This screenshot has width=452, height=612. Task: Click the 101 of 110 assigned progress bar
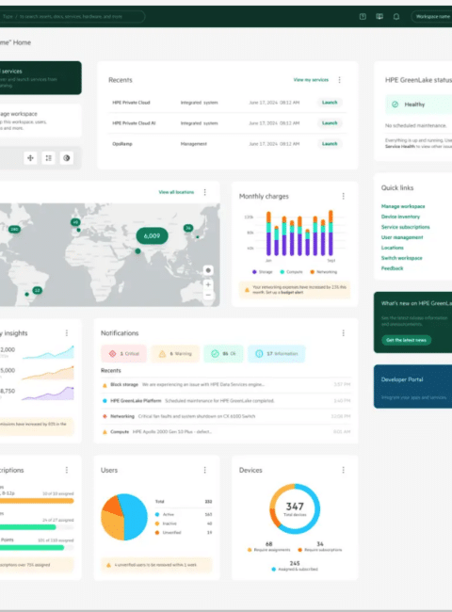[x=37, y=548]
